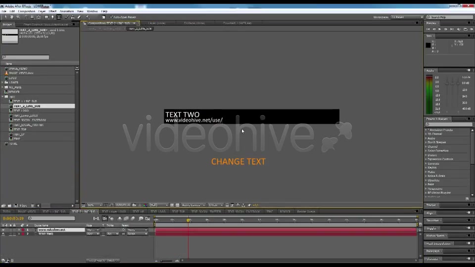Switch to TEXT TOP timeline tab

coord(179,212)
